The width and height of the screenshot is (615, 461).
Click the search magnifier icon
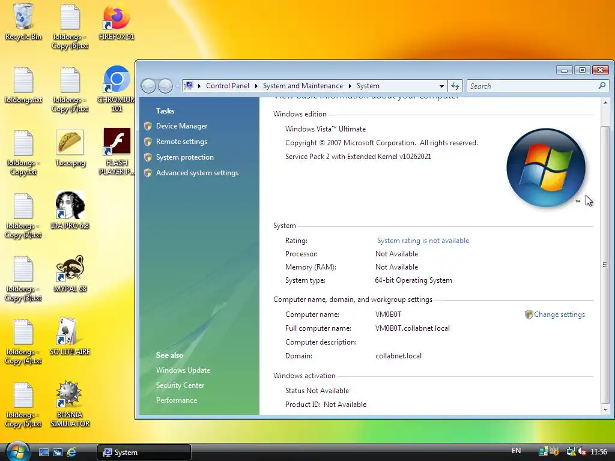coord(602,85)
